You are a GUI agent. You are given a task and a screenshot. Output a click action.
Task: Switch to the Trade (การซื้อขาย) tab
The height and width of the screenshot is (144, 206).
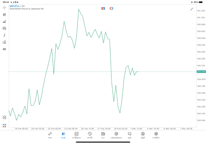click(x=76, y=135)
